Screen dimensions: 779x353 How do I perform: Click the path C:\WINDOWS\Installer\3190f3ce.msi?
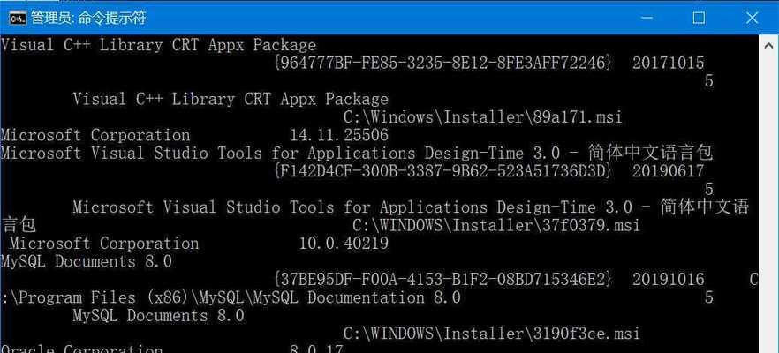point(492,334)
